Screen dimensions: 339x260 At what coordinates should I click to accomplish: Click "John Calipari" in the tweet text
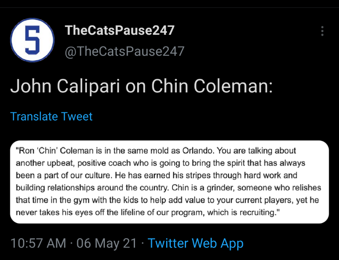click(x=66, y=86)
